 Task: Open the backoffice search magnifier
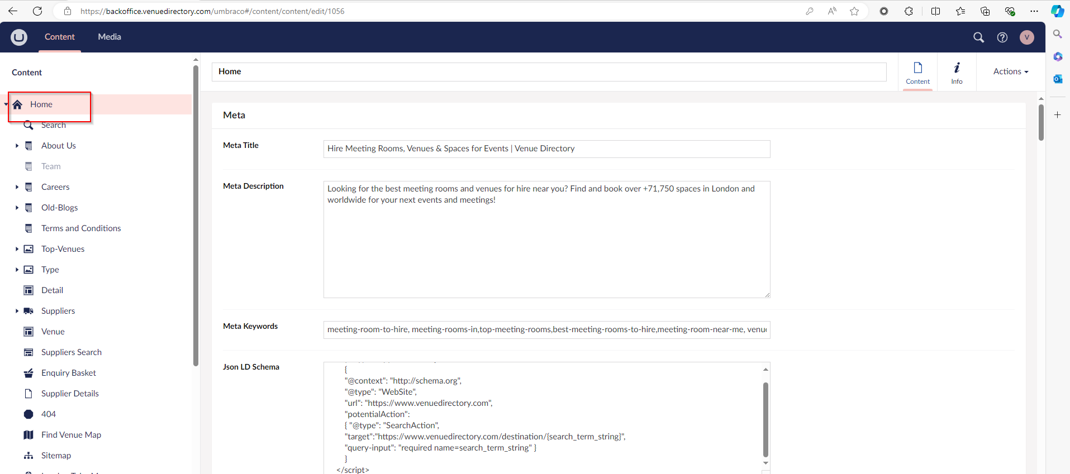[x=978, y=37]
